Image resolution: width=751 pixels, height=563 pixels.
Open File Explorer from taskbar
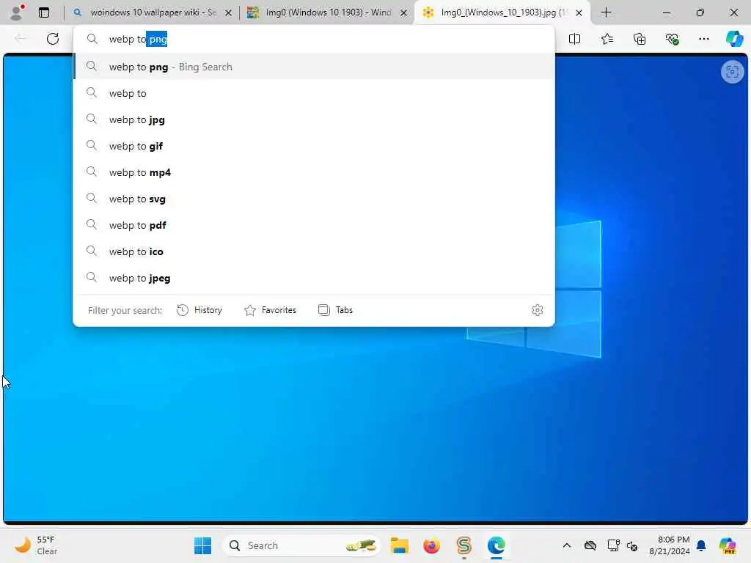point(399,545)
